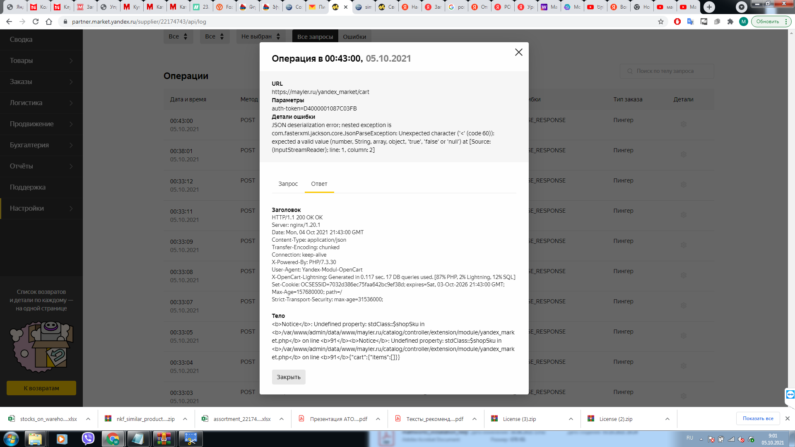Expand options for the Тексты_рекоменд....pdf download
795x447 pixels.
pos(475,419)
